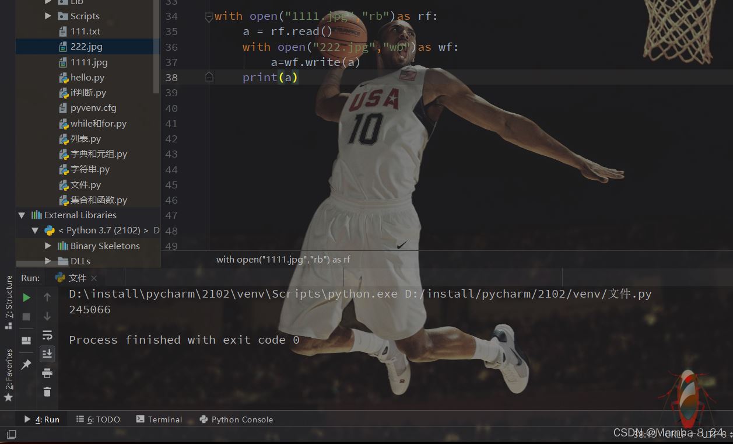Select 1111.jpg in project tree
The image size is (733, 444).
(x=89, y=62)
